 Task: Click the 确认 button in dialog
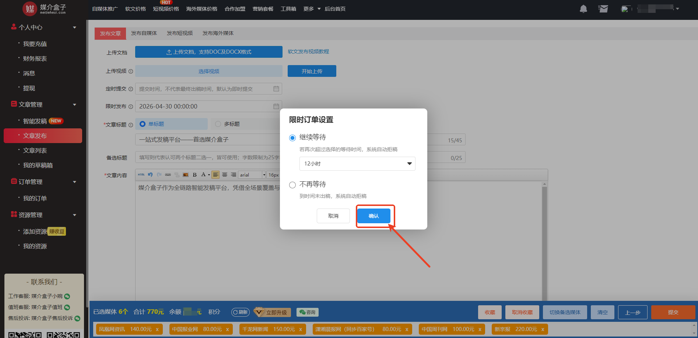point(373,216)
